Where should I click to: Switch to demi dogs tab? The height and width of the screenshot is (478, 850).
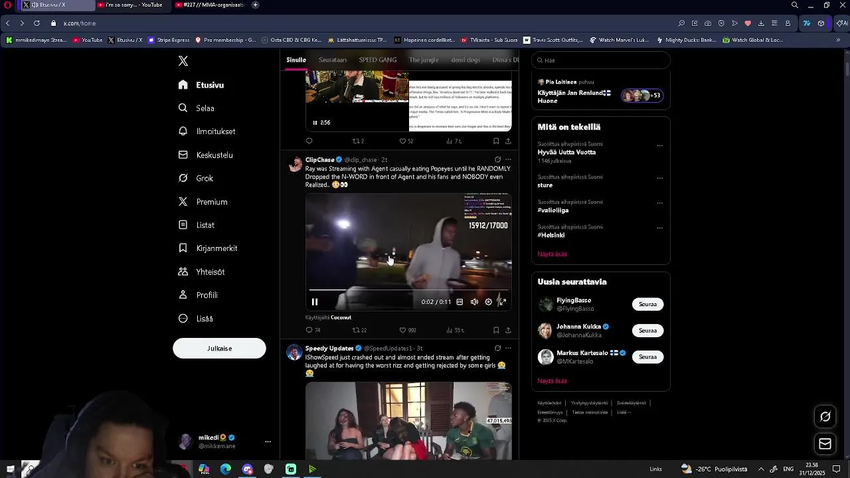point(466,60)
